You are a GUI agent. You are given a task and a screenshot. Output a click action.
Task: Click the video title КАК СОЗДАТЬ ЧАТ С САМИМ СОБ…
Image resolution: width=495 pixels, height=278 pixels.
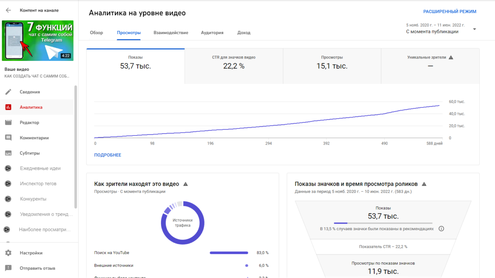[37, 77]
